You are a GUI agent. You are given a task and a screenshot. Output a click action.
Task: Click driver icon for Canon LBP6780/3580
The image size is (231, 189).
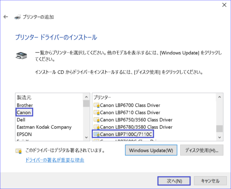(97, 127)
